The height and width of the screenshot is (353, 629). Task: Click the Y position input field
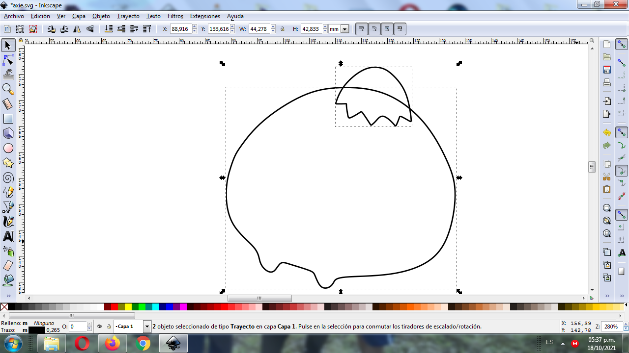(x=219, y=29)
